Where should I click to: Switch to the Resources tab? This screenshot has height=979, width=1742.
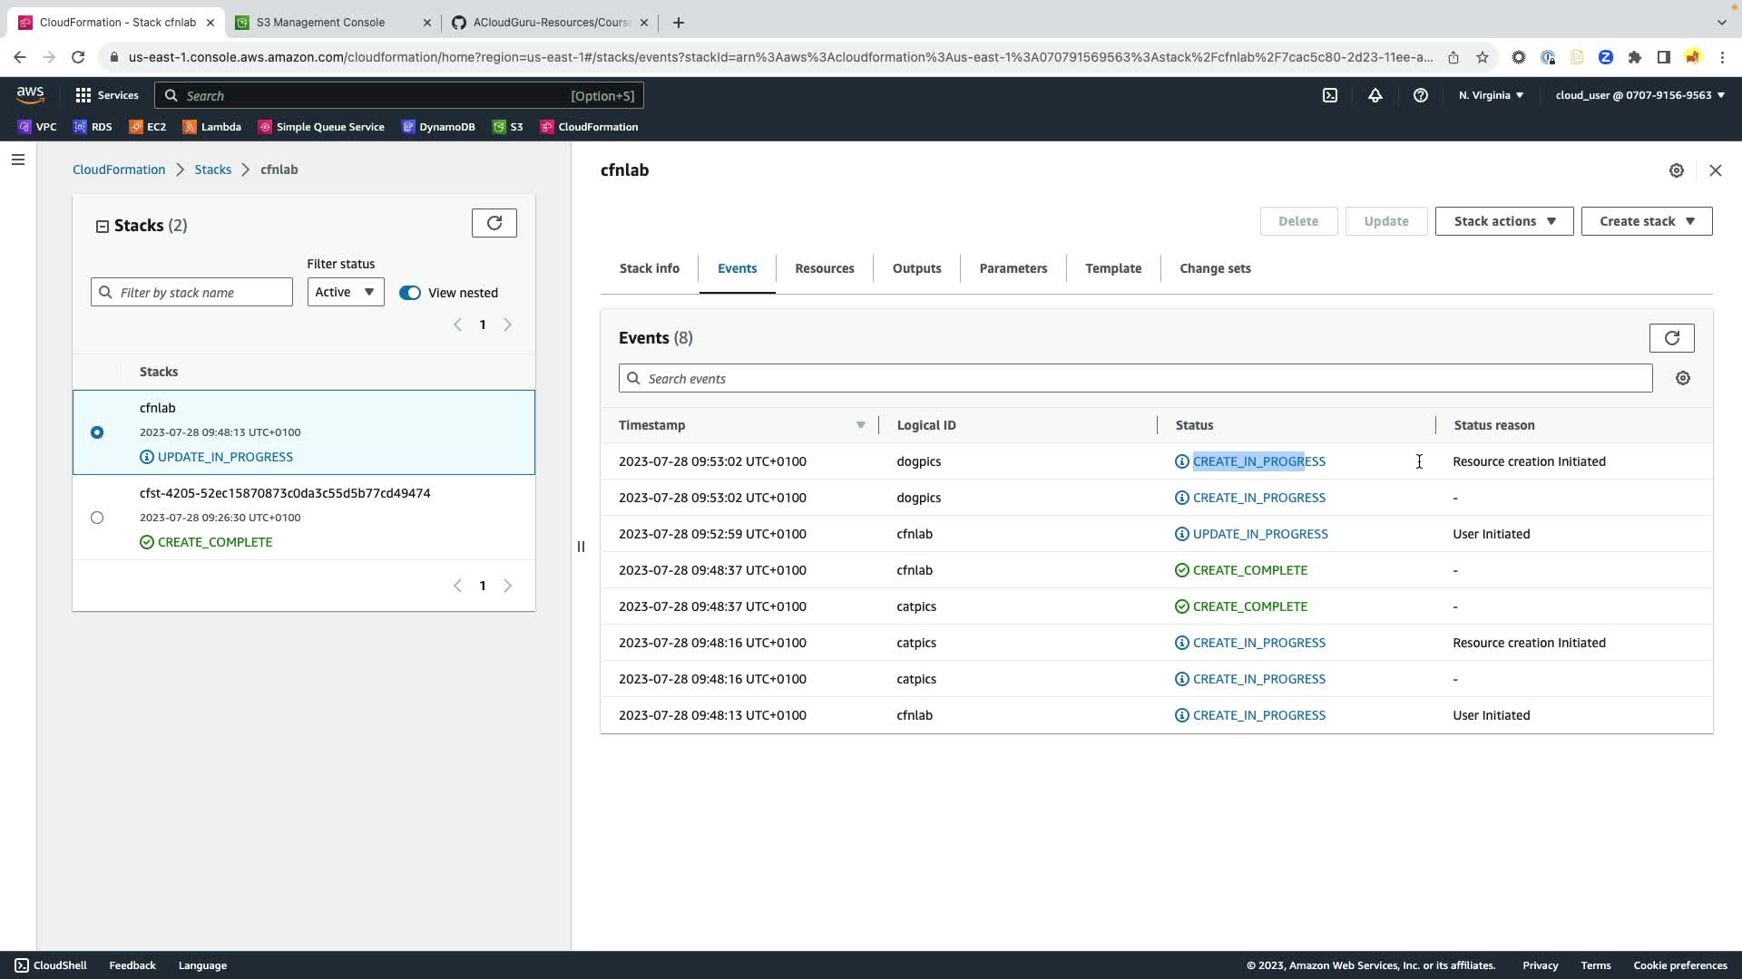click(x=824, y=268)
